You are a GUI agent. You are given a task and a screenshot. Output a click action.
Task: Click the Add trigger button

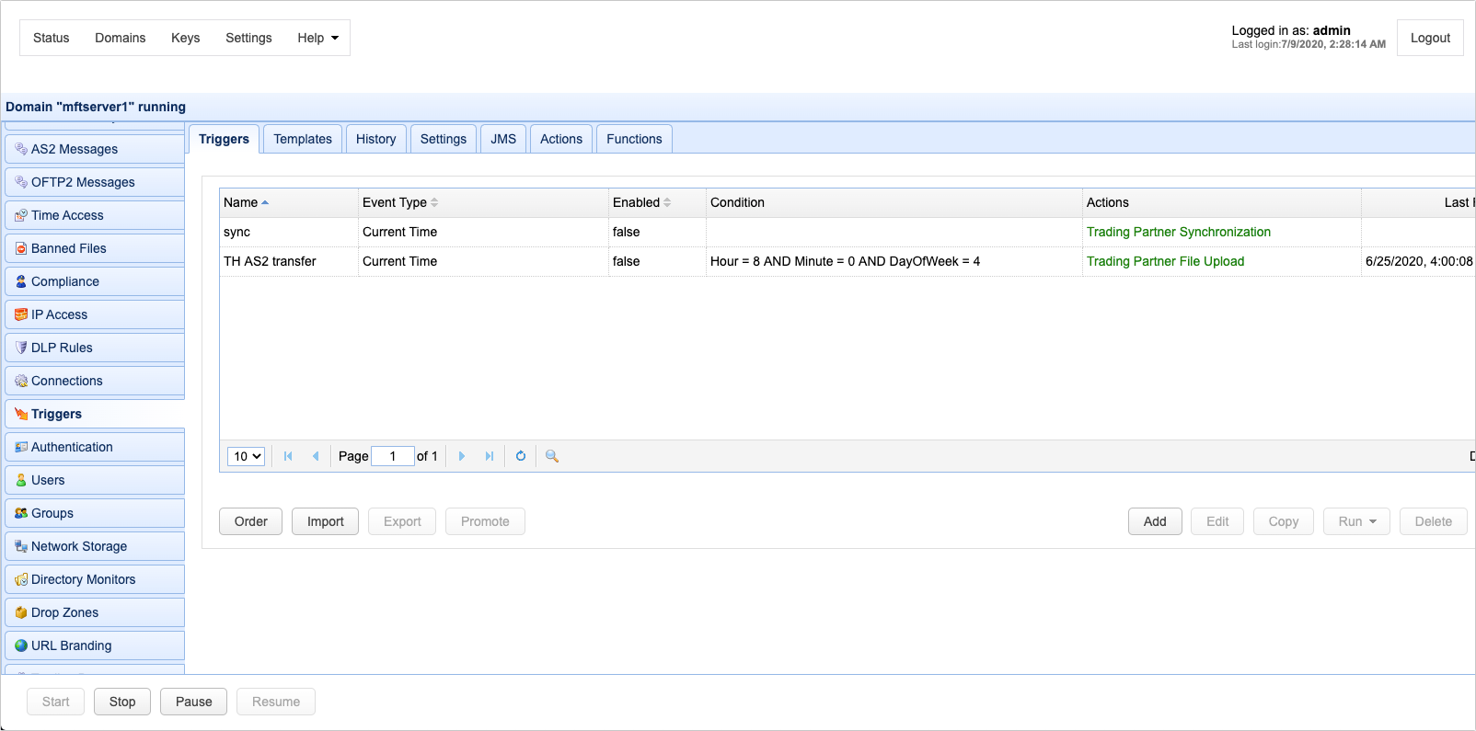pyautogui.click(x=1155, y=521)
